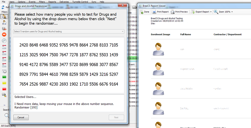Open the Turnstile Control menu
Image resolution: width=251 pixels, height=128 pixels.
pos(80,2)
